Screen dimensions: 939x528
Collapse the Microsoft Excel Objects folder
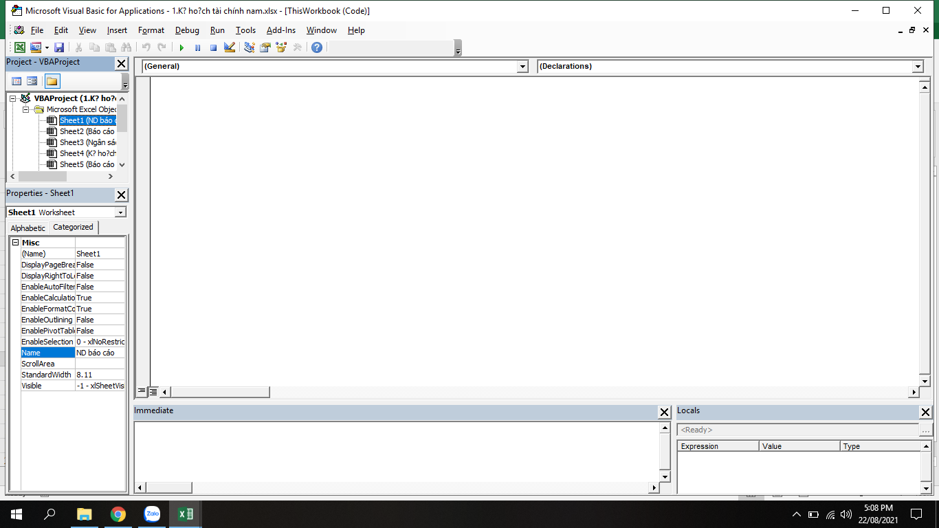(25, 109)
